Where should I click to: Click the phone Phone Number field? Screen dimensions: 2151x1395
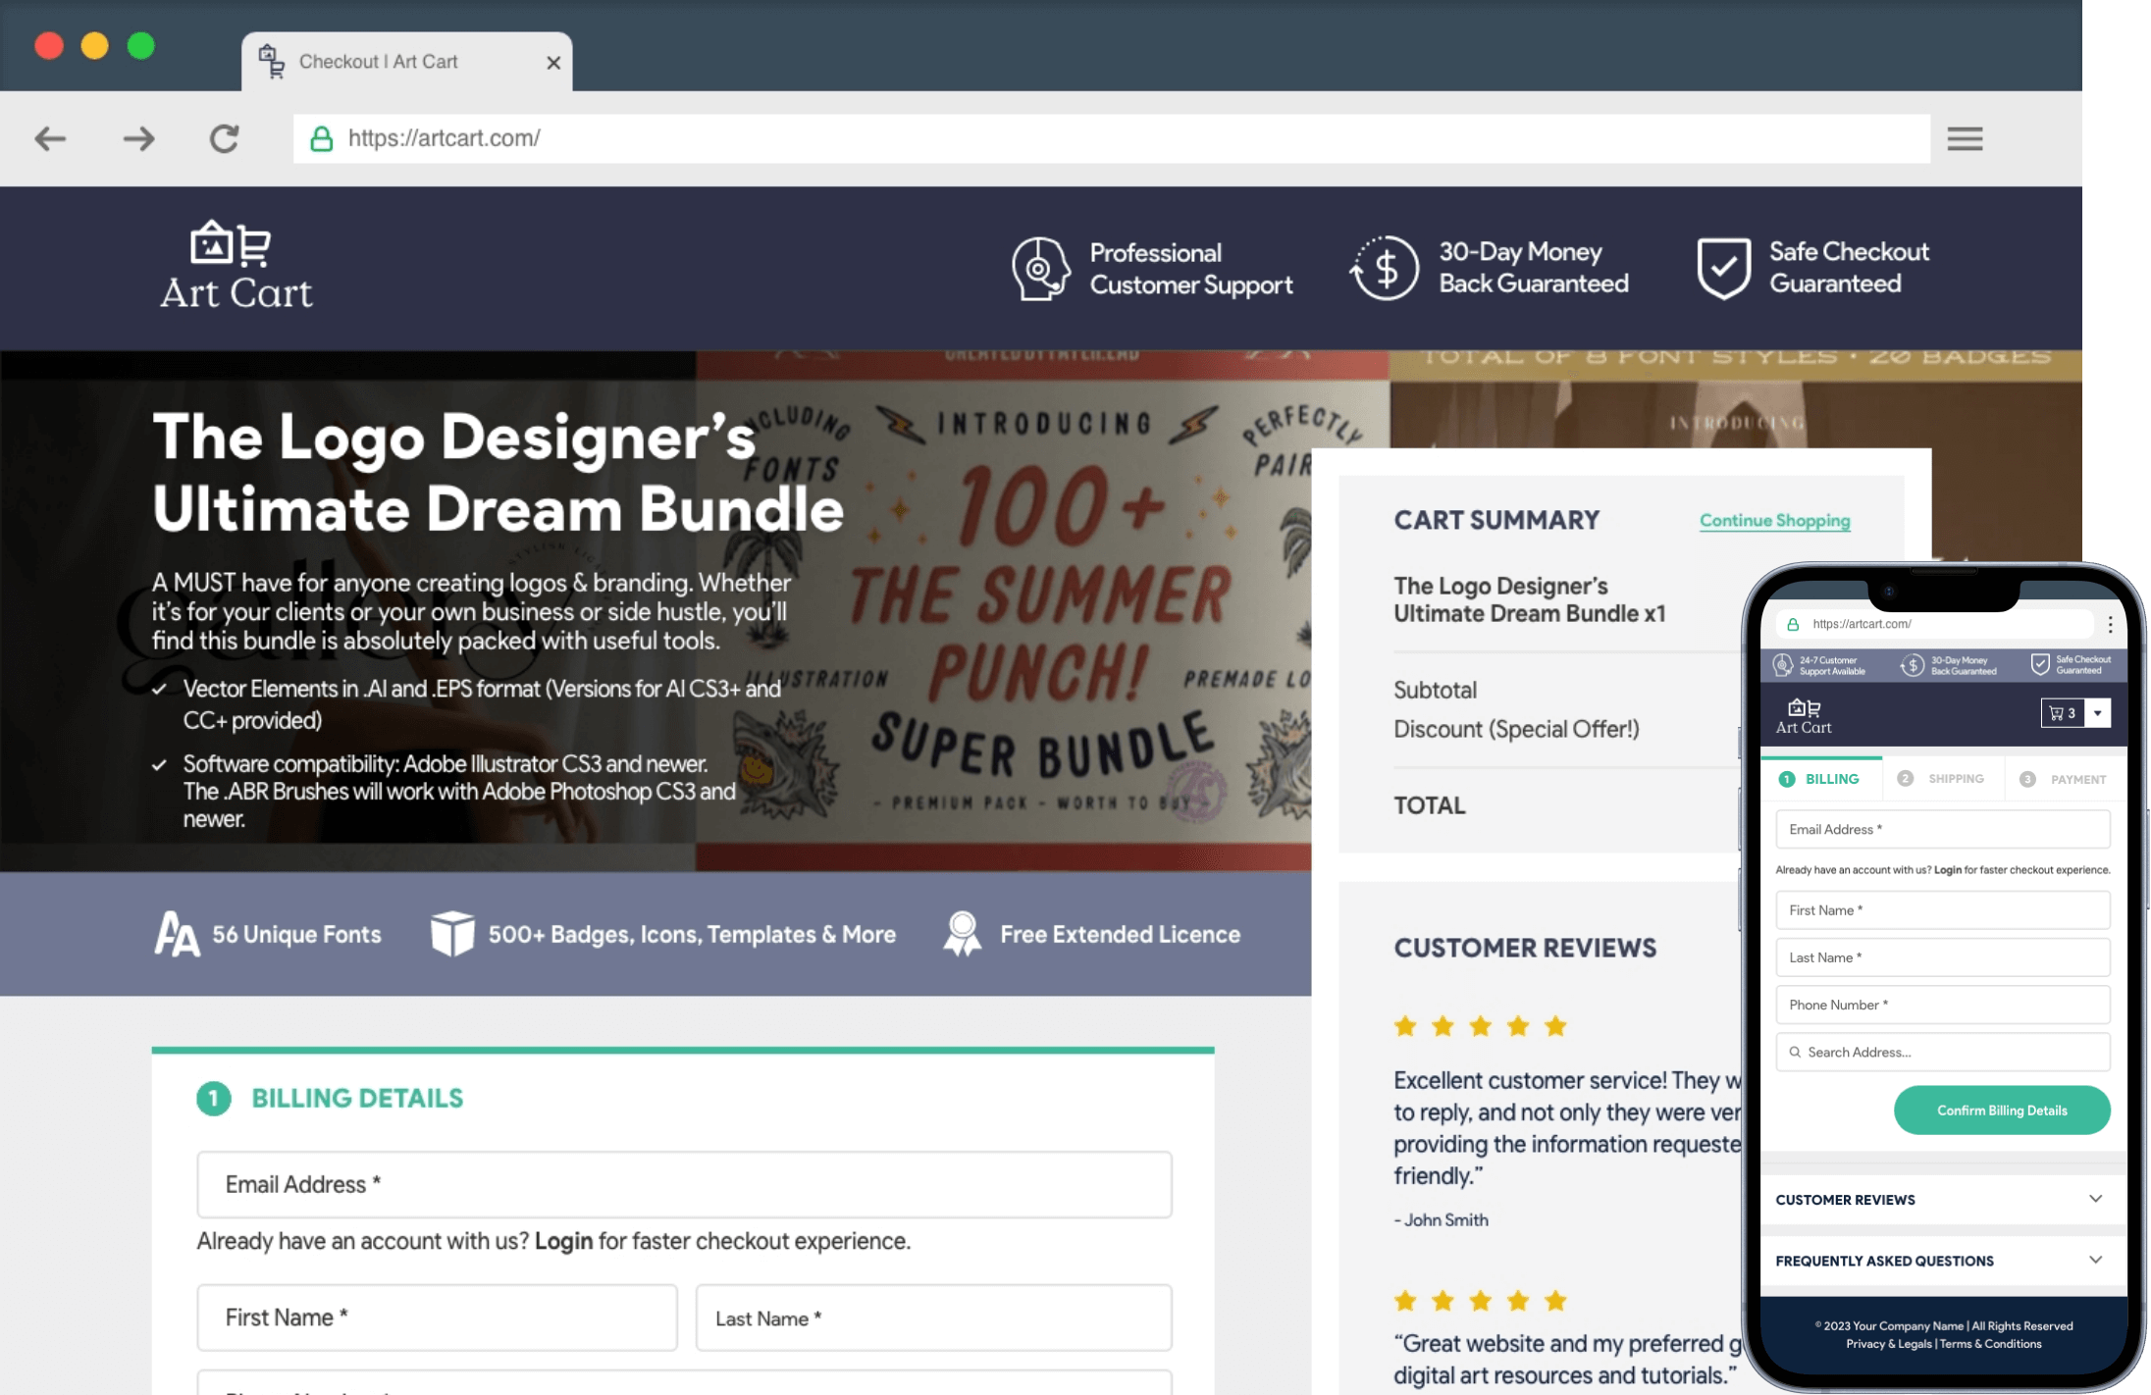click(1943, 1005)
